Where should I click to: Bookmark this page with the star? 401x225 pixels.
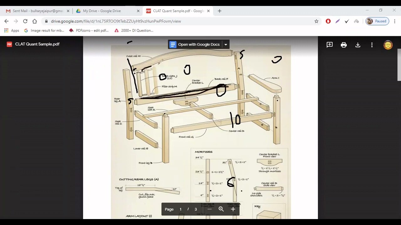pyautogui.click(x=316, y=21)
